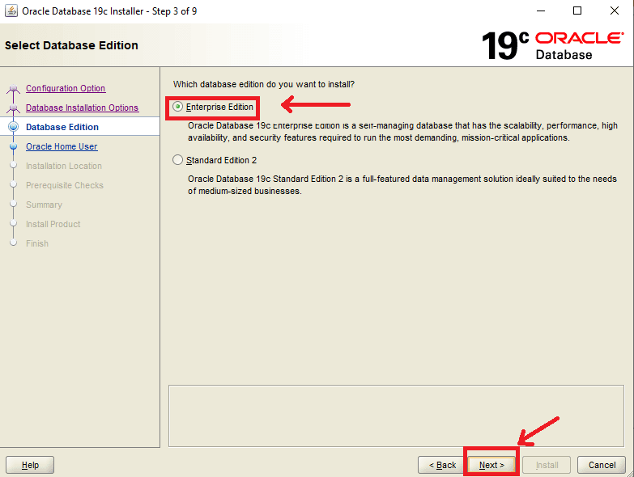Click the Summary step in the sidebar
Image resolution: width=634 pixels, height=477 pixels.
click(x=44, y=205)
